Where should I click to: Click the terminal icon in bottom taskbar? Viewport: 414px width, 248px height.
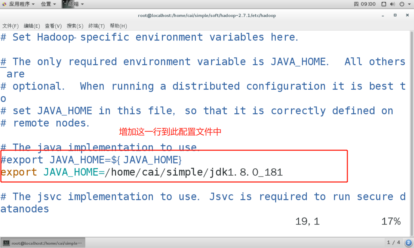6,243
